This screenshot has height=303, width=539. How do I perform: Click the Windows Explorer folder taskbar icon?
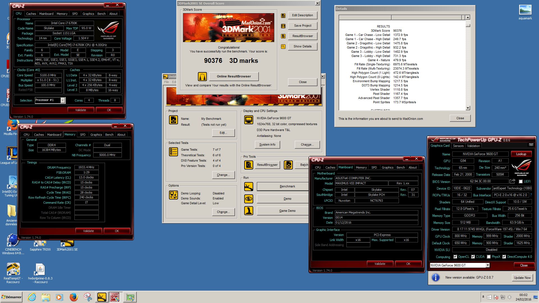pos(46,297)
